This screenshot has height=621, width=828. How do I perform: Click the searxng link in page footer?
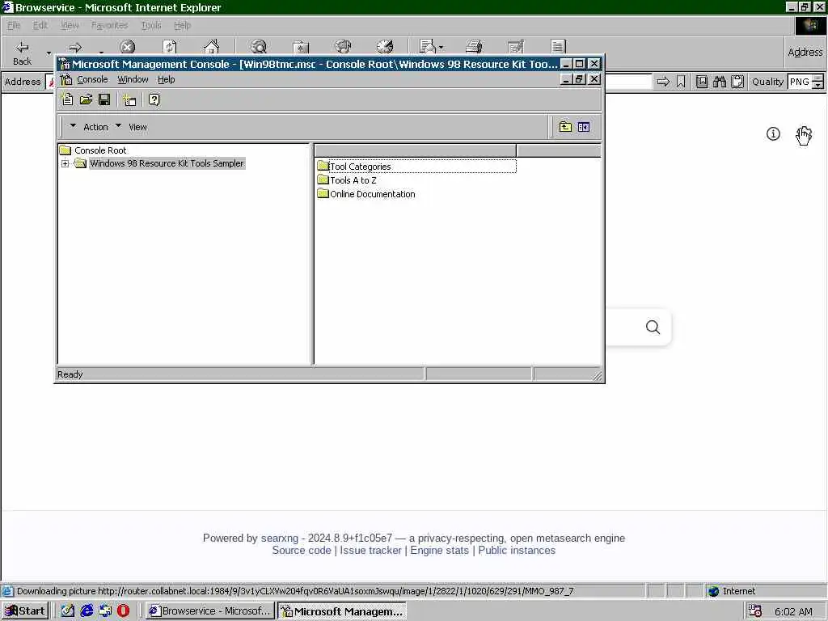tap(279, 538)
